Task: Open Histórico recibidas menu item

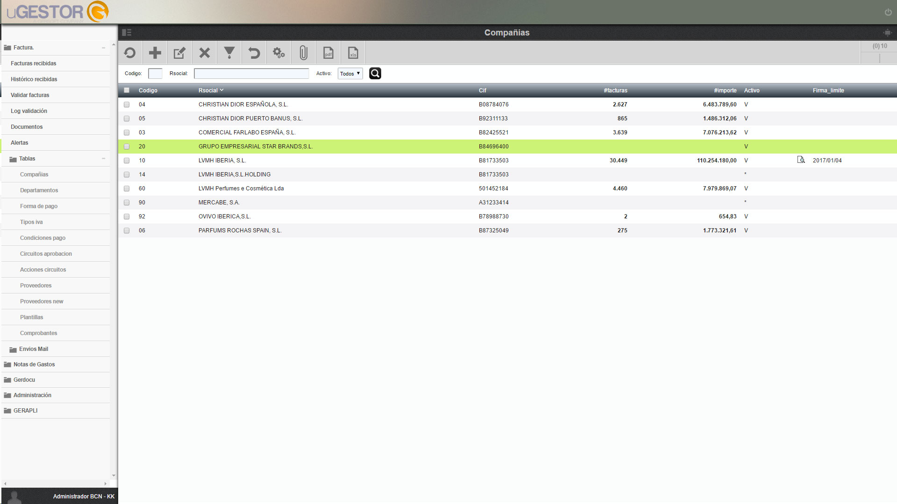Action: click(34, 79)
